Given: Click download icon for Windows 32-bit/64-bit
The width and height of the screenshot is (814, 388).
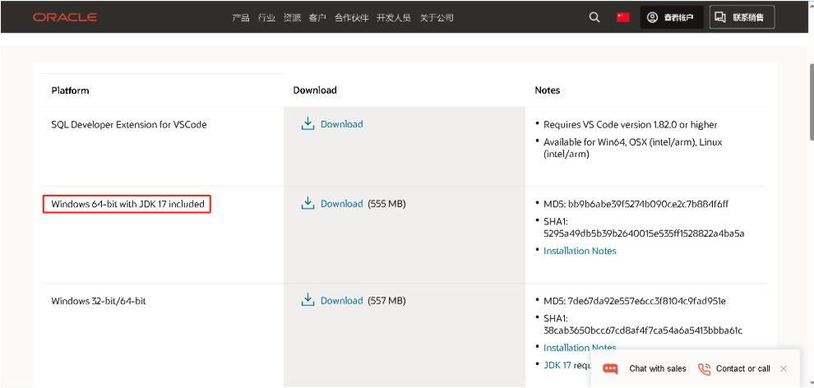Looking at the screenshot, I should (308, 300).
